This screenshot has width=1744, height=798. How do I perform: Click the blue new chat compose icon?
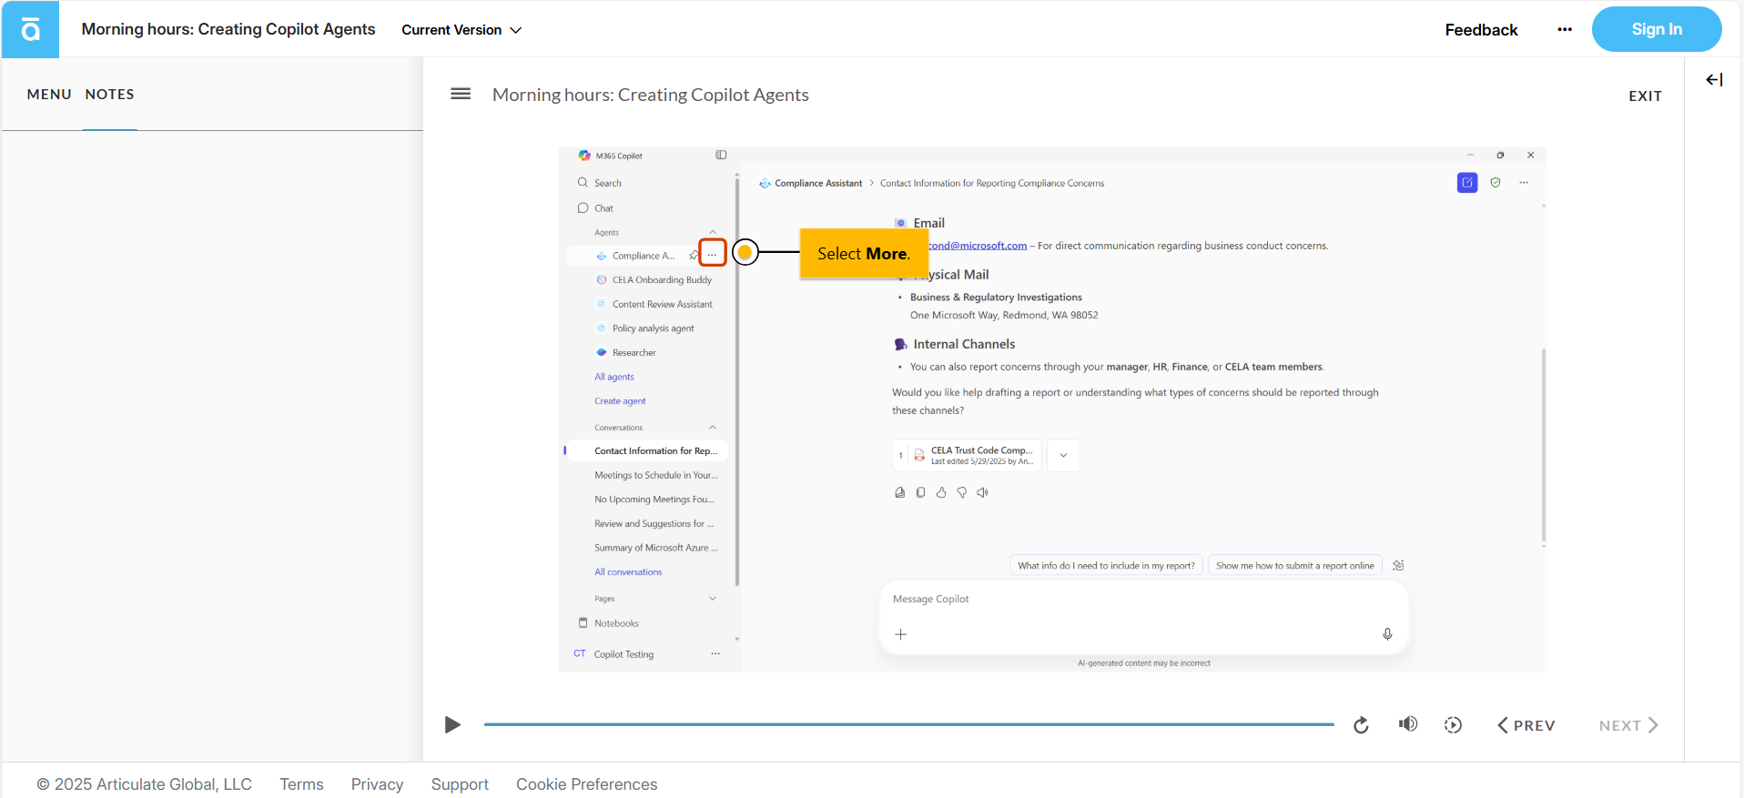click(1467, 183)
